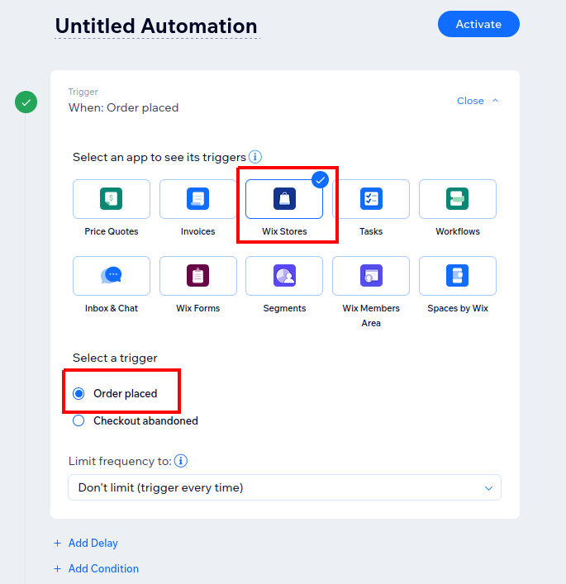
Task: Edit the Untitled Automation title field
Action: (x=156, y=26)
